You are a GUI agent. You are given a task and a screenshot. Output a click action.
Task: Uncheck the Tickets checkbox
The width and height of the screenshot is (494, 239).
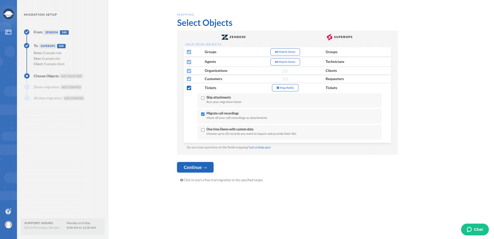189,88
